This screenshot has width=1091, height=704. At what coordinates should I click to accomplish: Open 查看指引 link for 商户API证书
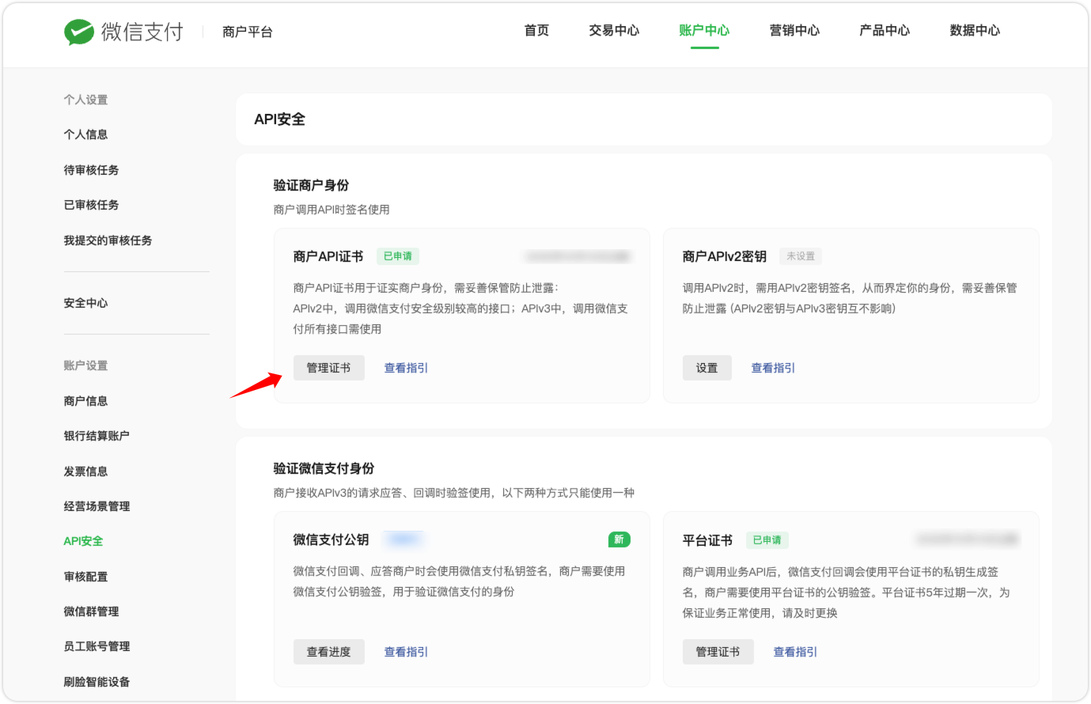coord(406,368)
